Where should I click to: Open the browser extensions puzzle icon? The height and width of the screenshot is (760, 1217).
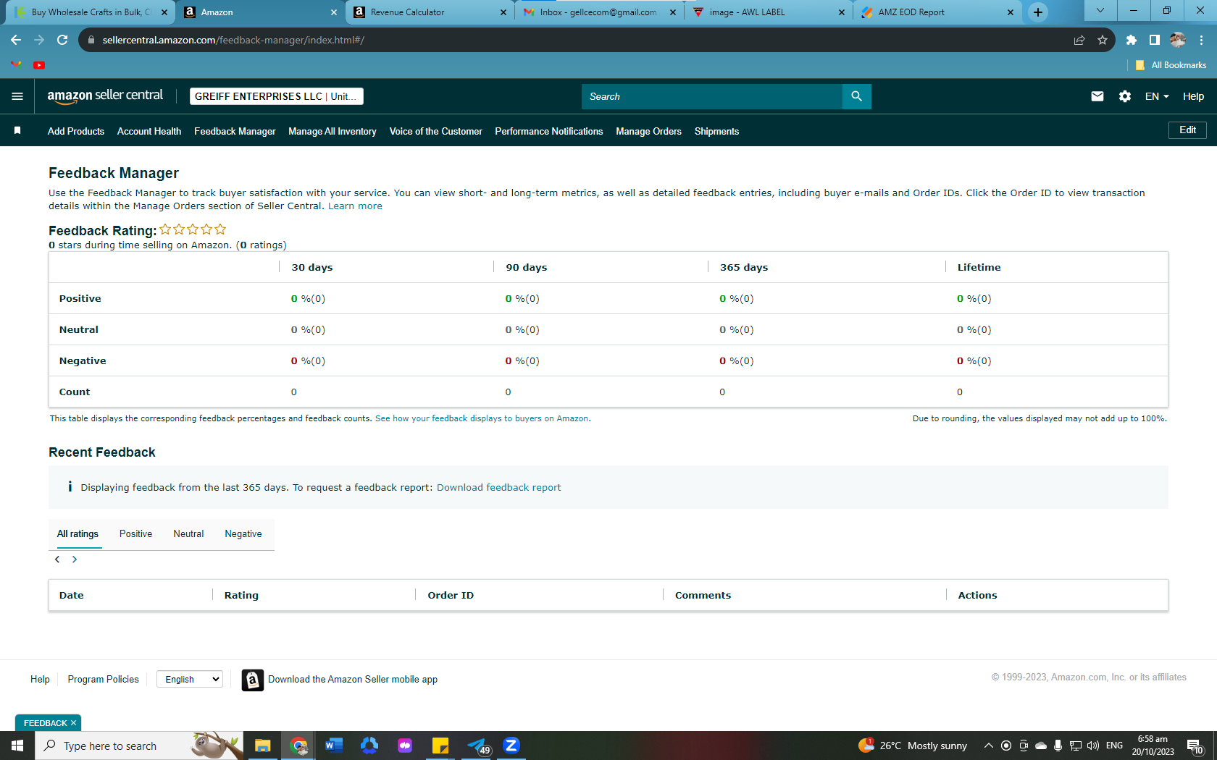tap(1132, 40)
